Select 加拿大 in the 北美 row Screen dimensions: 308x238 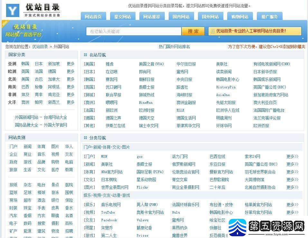(54, 79)
